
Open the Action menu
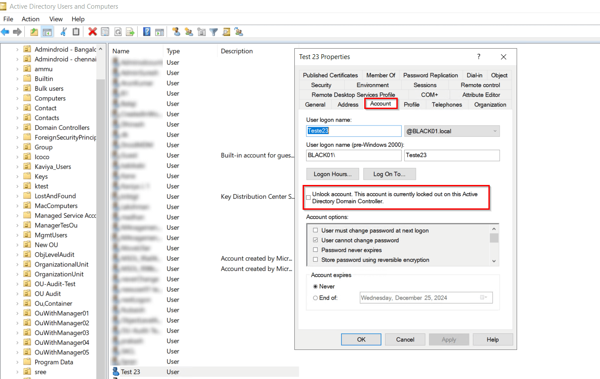[x=30, y=19]
